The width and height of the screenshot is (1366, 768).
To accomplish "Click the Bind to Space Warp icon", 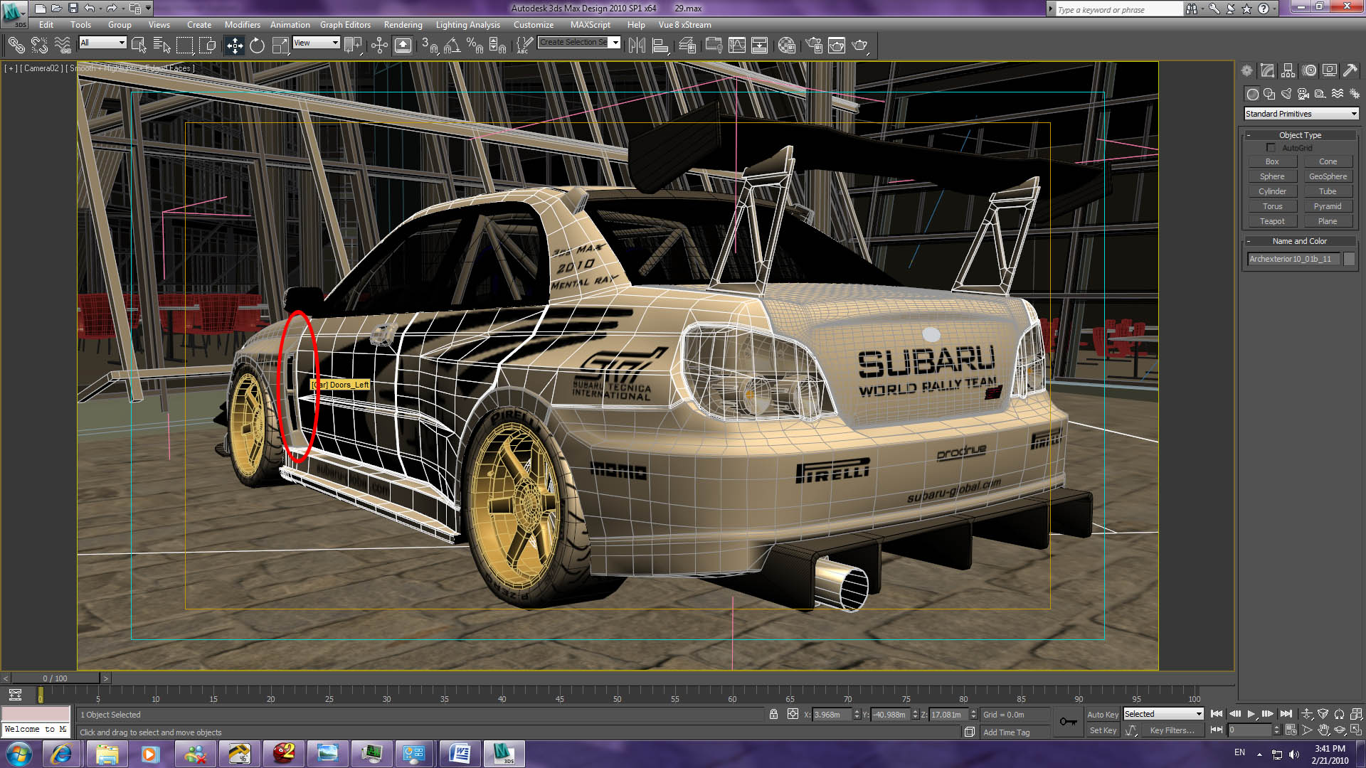I will [63, 46].
